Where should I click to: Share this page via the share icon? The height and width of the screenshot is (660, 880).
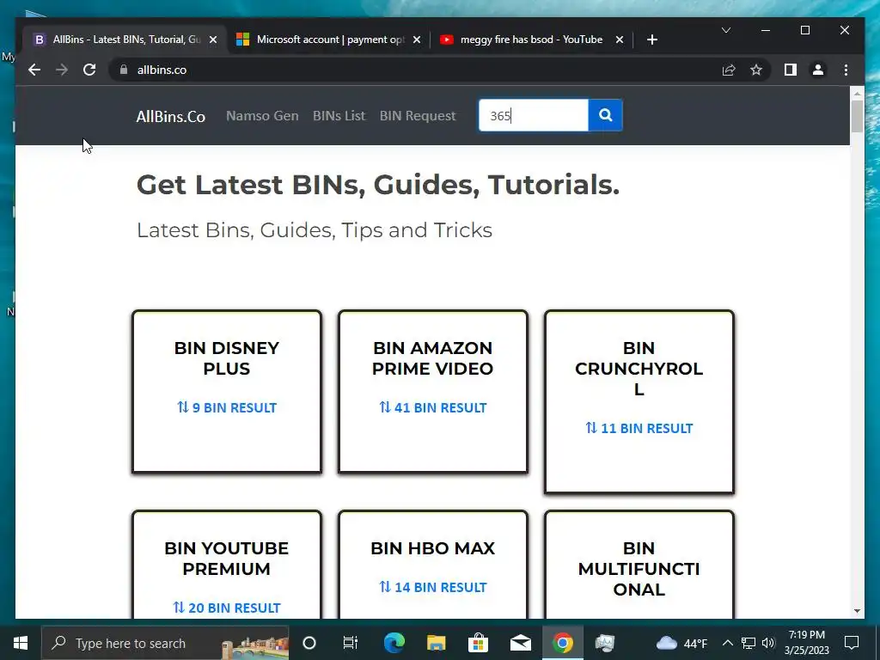[x=729, y=70]
